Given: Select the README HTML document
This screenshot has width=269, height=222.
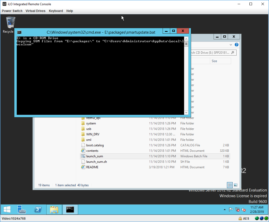Looking at the screenshot, I should [155, 167].
